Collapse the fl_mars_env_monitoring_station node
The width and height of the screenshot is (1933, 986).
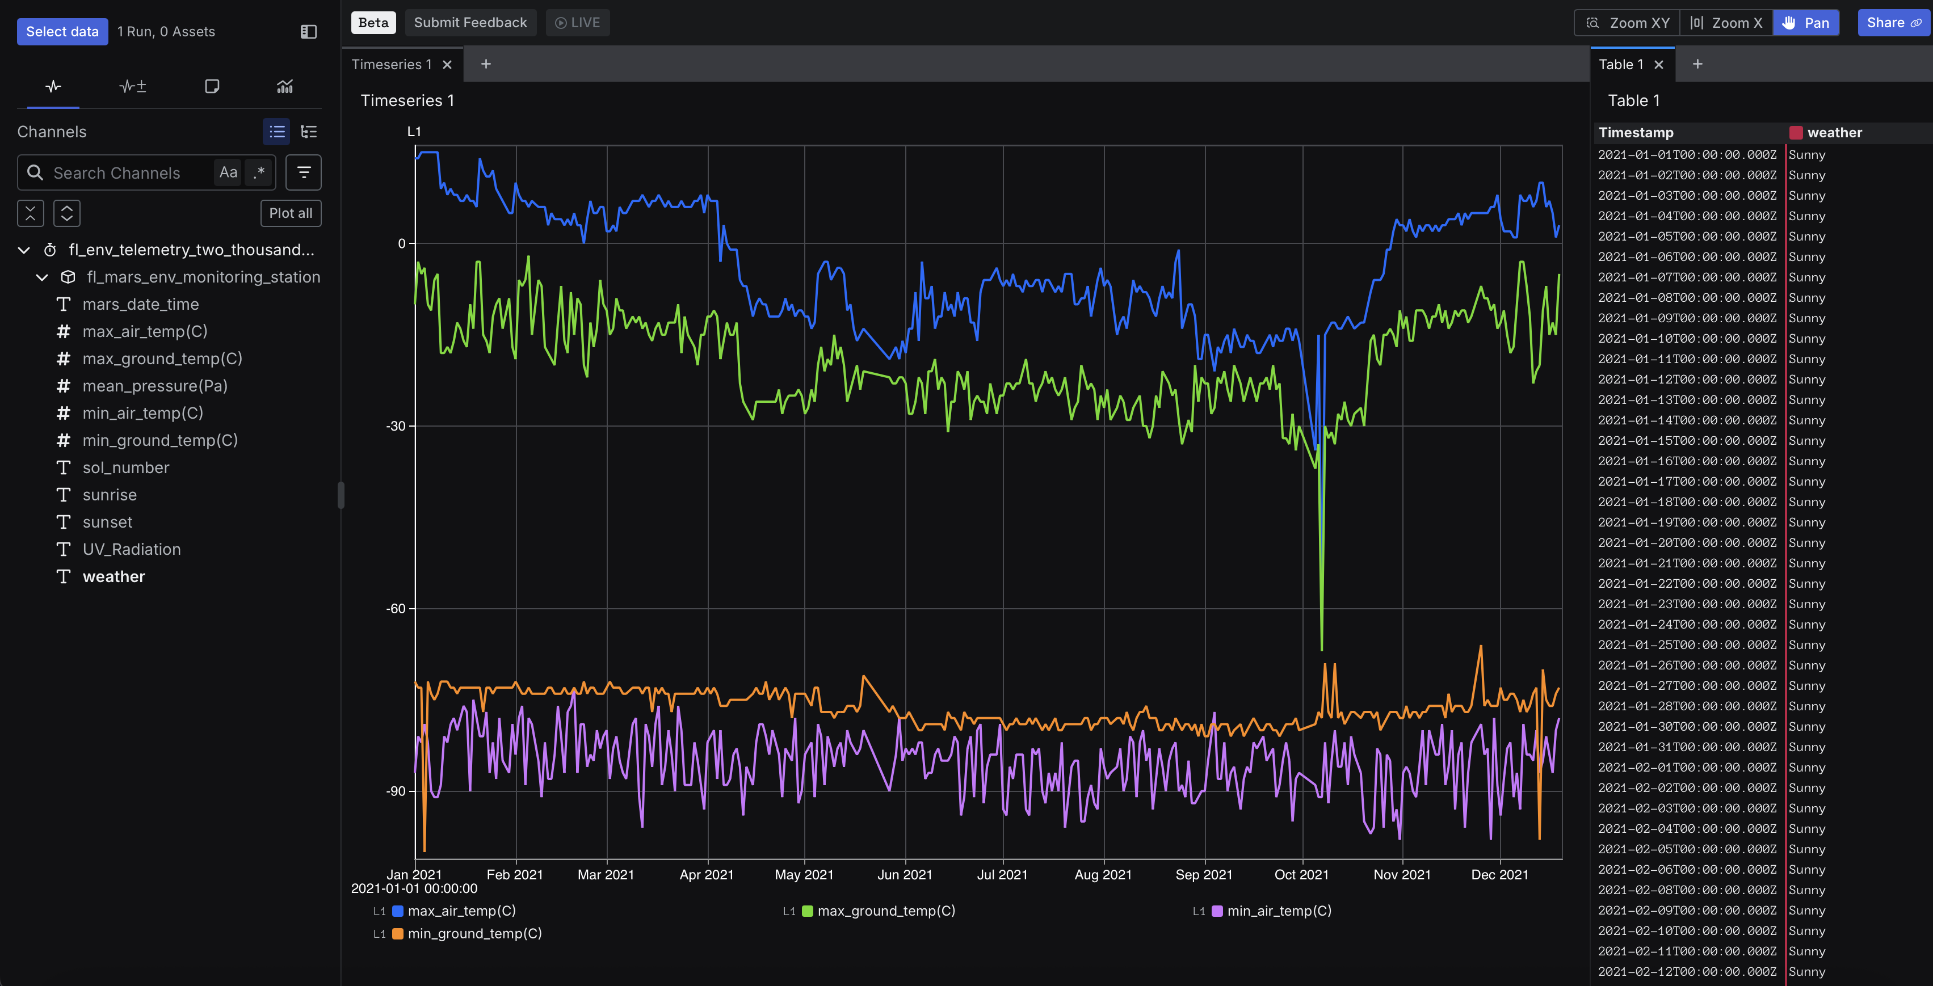(x=41, y=277)
